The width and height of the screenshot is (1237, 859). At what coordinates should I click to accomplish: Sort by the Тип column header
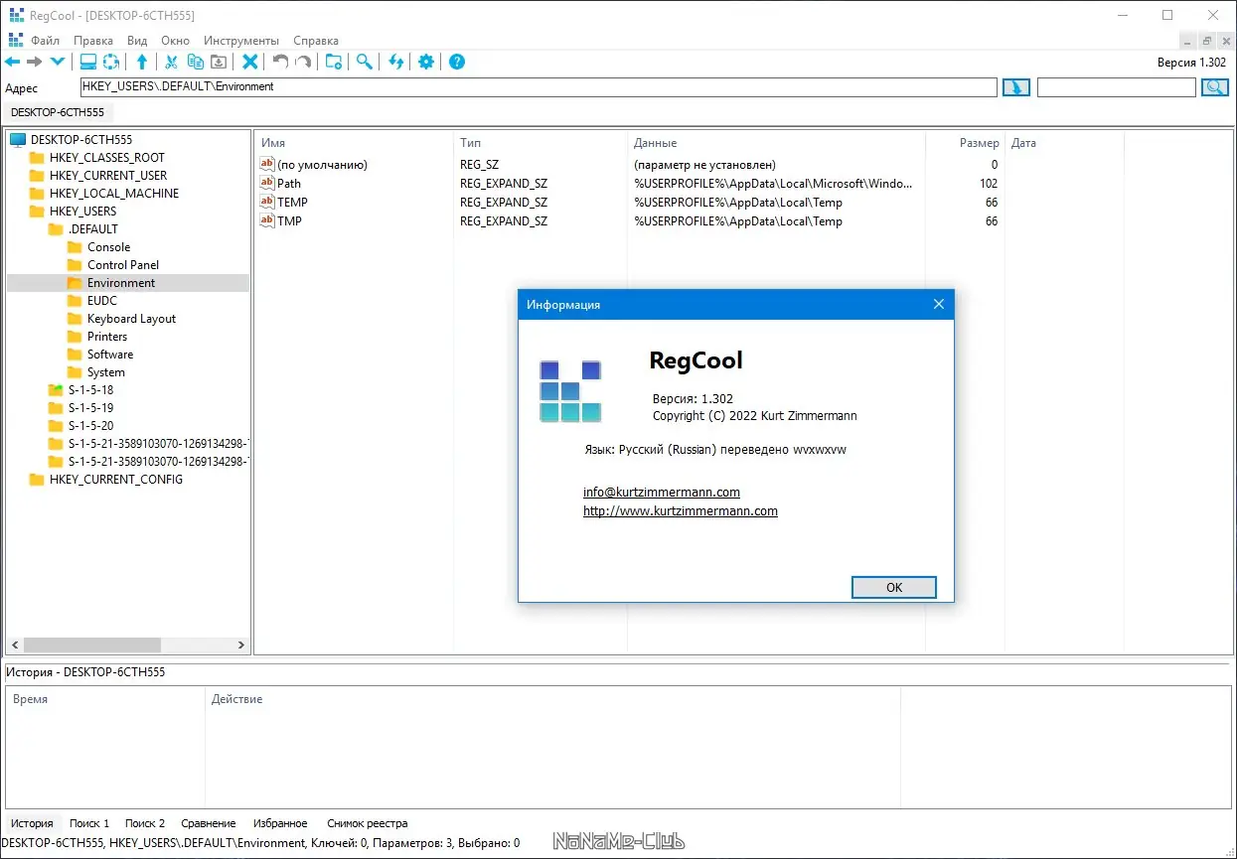click(541, 143)
